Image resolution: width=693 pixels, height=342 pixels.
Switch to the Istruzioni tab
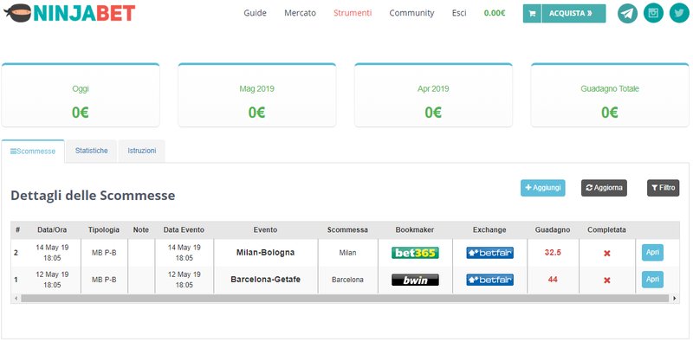pos(142,151)
